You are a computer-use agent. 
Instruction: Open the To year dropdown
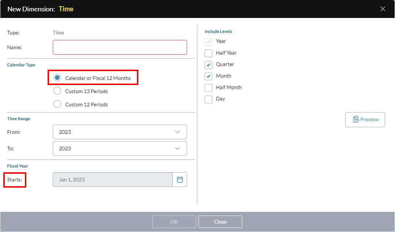tap(120, 148)
